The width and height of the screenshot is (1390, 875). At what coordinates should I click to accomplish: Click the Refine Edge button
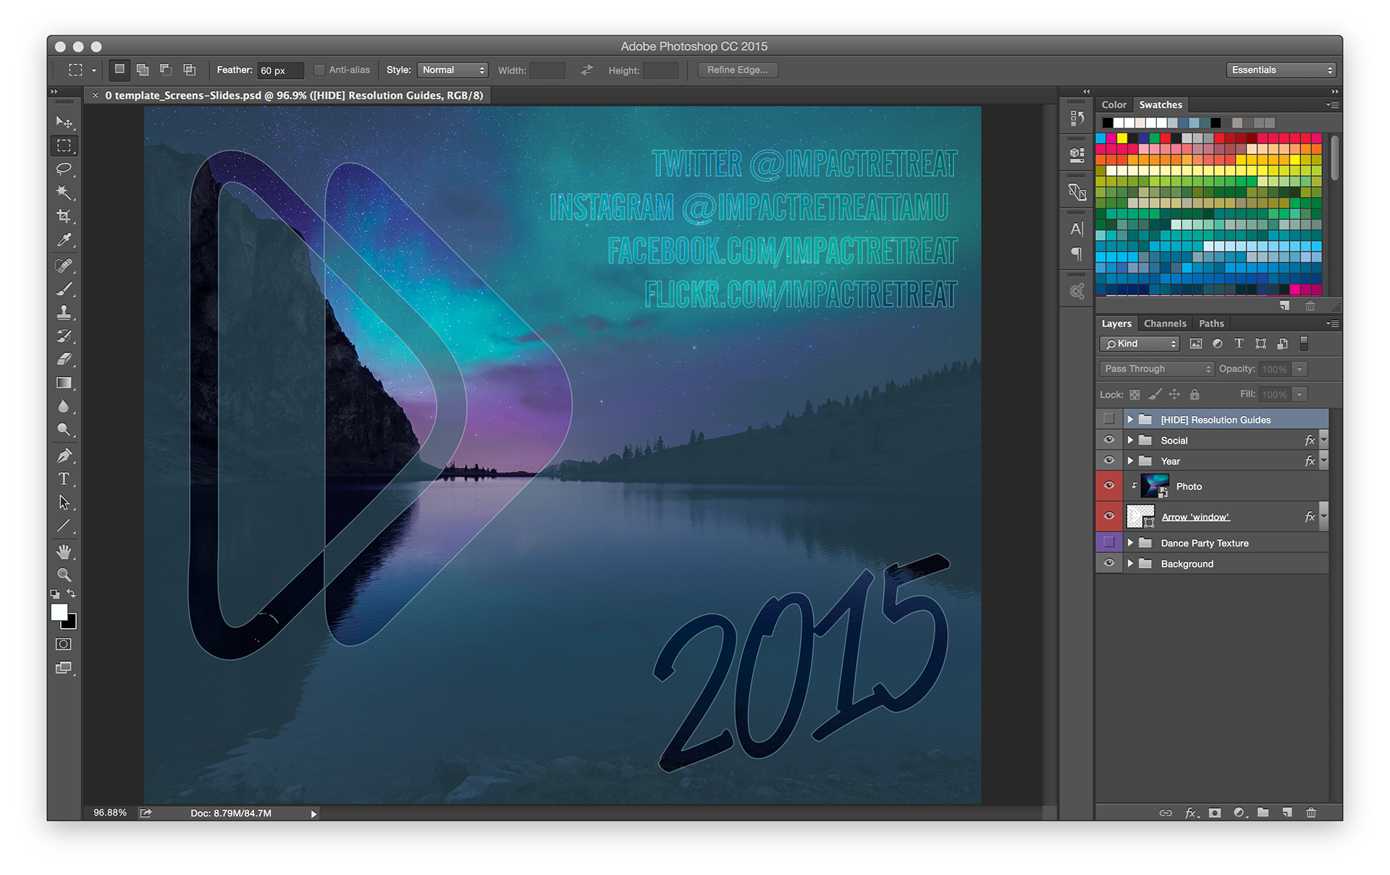738,70
